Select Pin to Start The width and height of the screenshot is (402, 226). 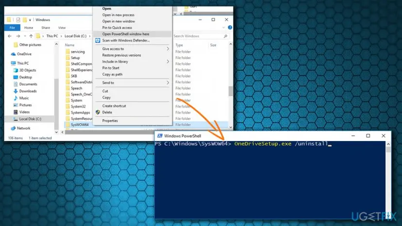[111, 68]
